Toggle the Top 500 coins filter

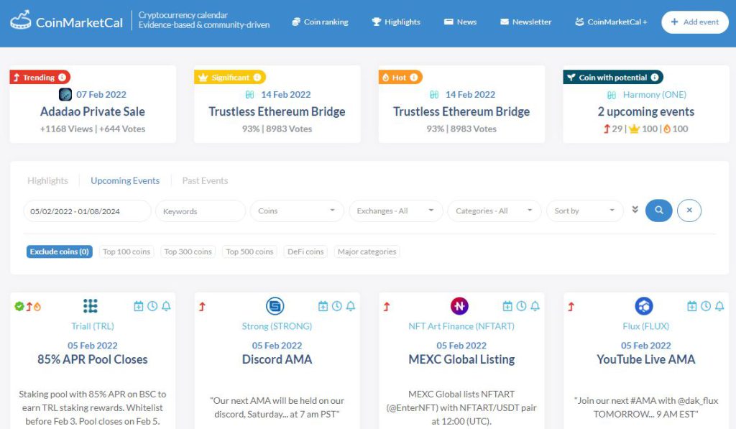249,252
